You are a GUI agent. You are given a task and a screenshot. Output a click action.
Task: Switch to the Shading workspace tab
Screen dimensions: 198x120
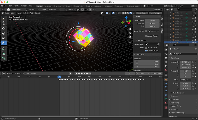89,6
